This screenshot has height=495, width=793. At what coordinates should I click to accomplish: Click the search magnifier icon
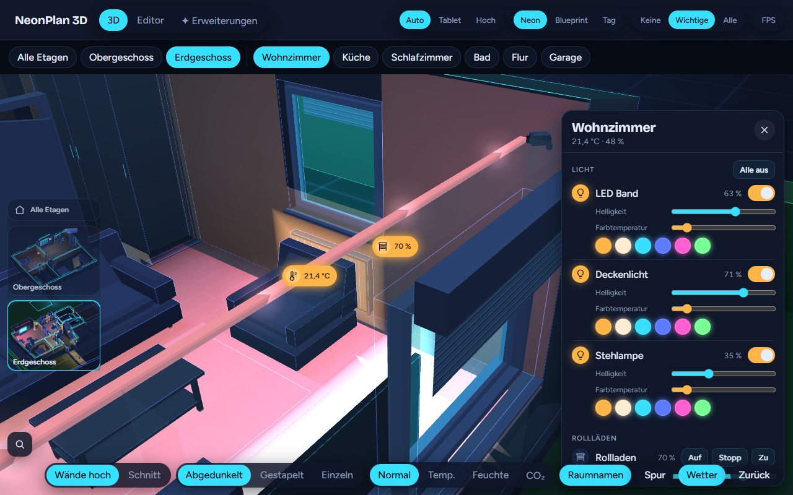click(20, 444)
